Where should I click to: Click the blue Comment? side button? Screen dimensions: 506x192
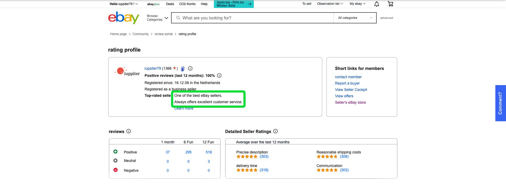pyautogui.click(x=500, y=103)
